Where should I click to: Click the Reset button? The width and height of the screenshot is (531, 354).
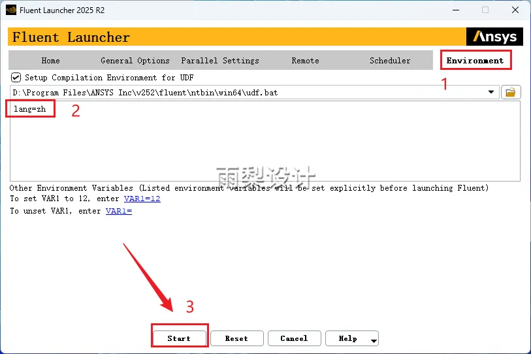(x=236, y=338)
